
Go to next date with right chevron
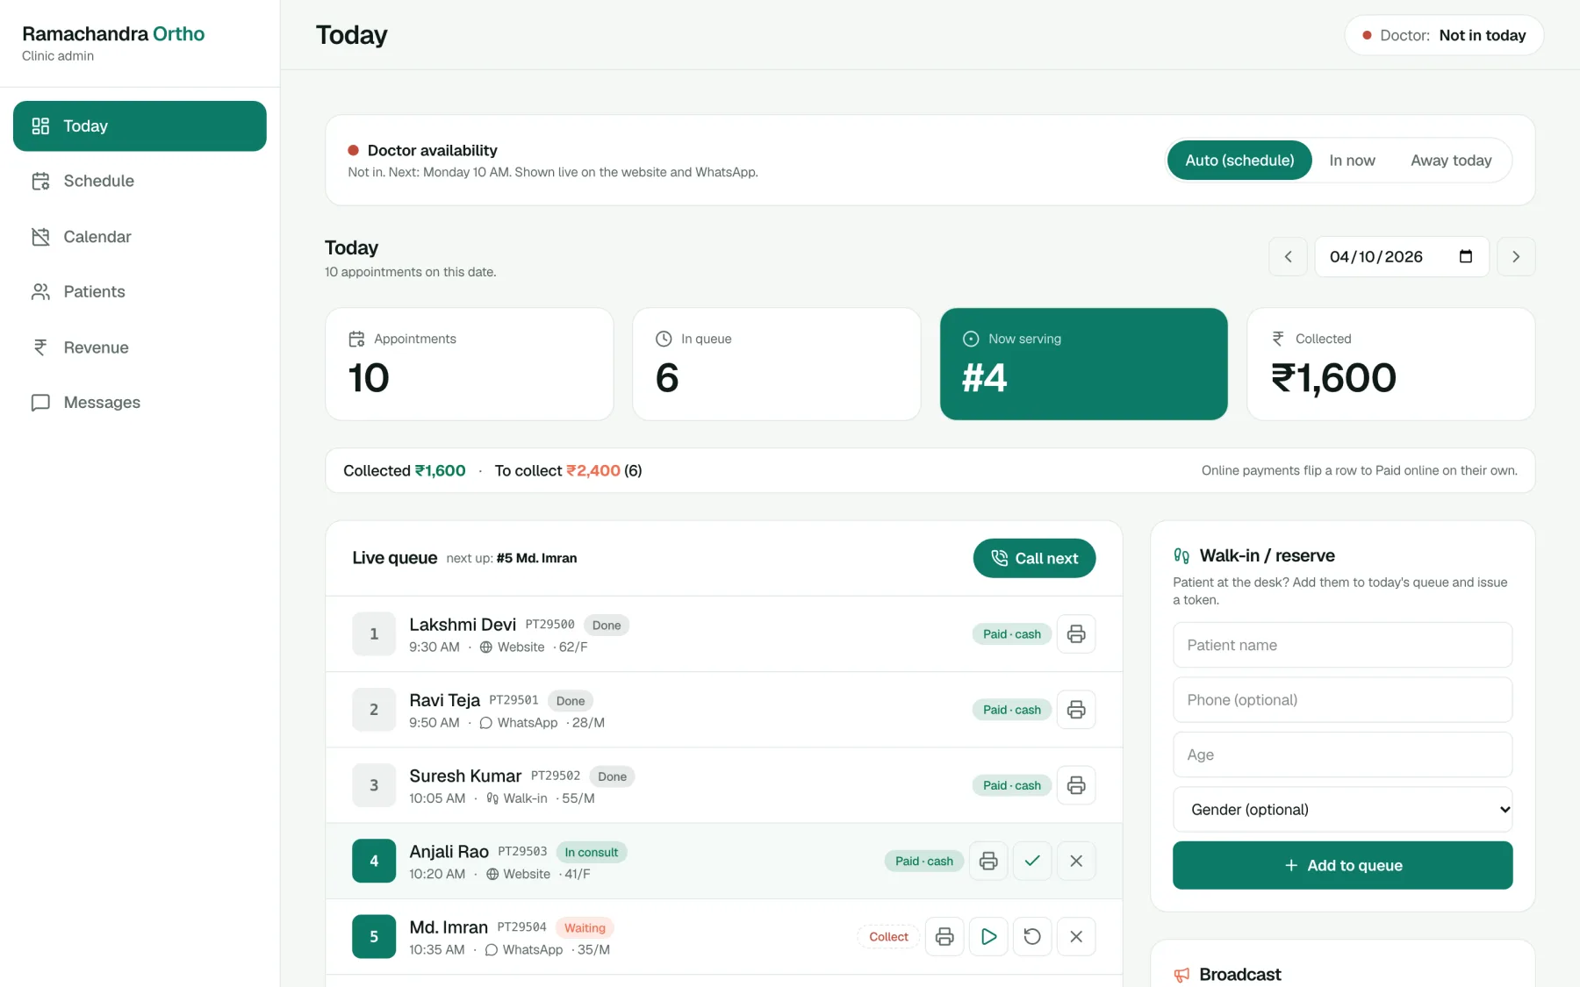click(1516, 257)
